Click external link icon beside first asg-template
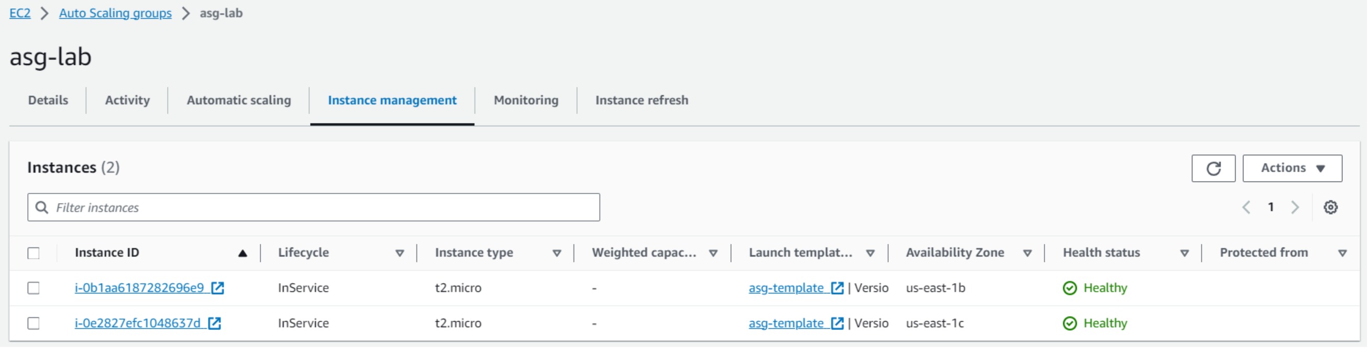Image resolution: width=1368 pixels, height=348 pixels. [837, 288]
